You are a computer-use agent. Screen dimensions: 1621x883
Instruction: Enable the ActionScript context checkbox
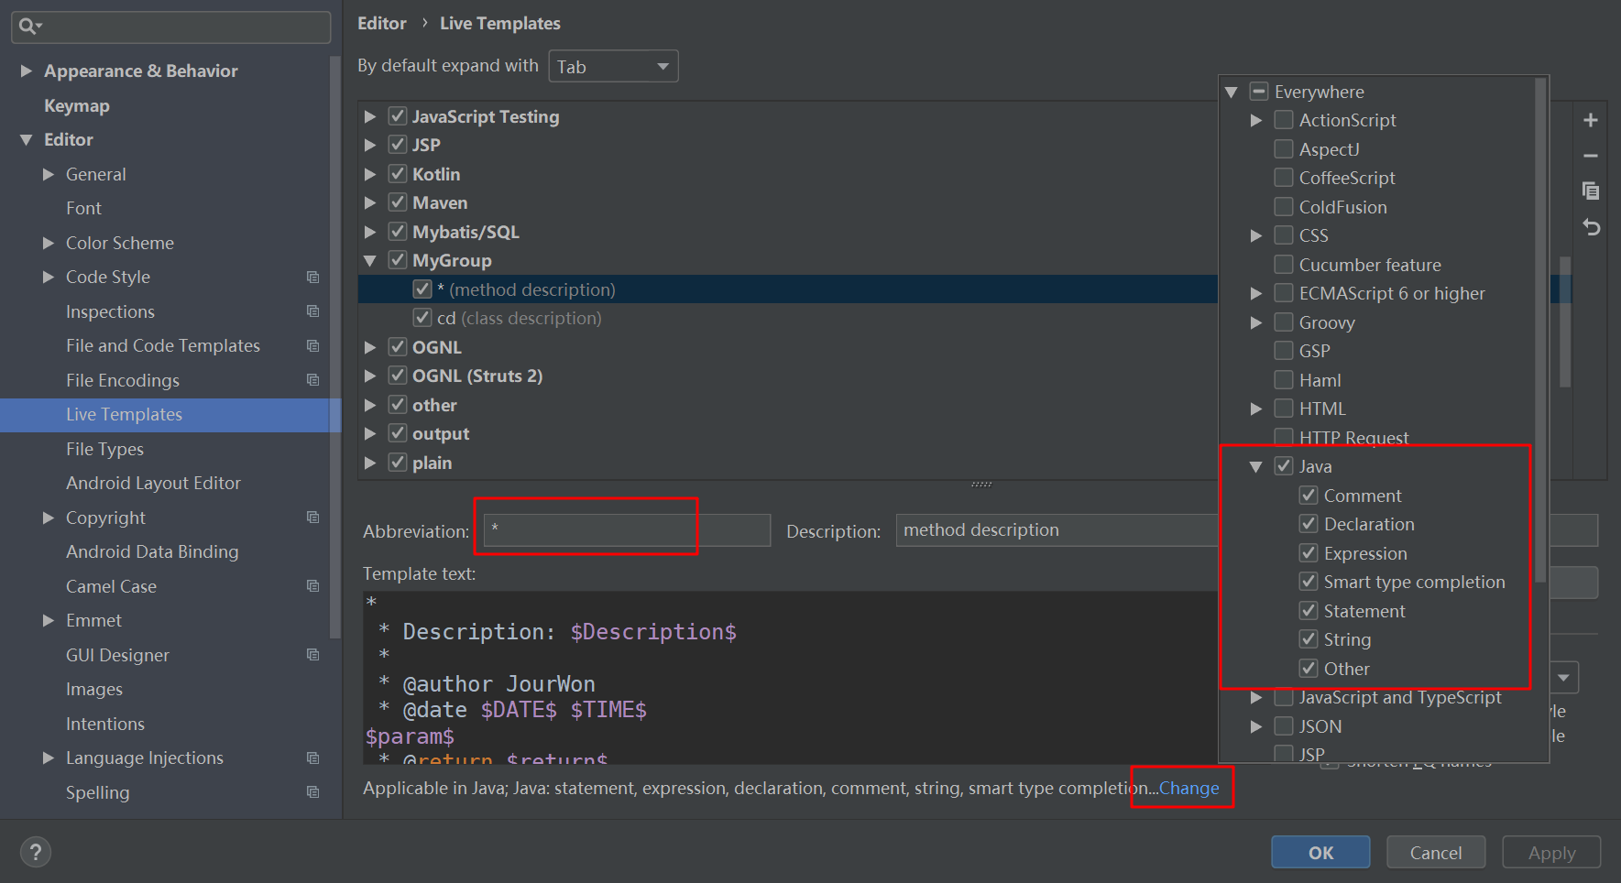[1284, 120]
